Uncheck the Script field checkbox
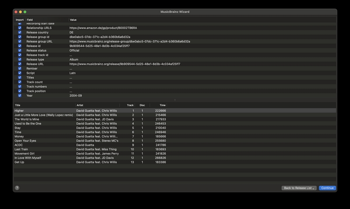Viewport: 350px width, 209px height. click(x=20, y=73)
